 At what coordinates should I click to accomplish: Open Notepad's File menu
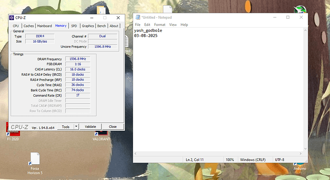(138, 25)
